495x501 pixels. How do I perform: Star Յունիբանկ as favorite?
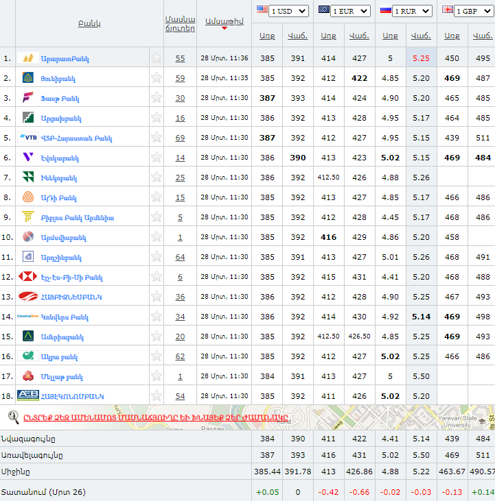[157, 77]
